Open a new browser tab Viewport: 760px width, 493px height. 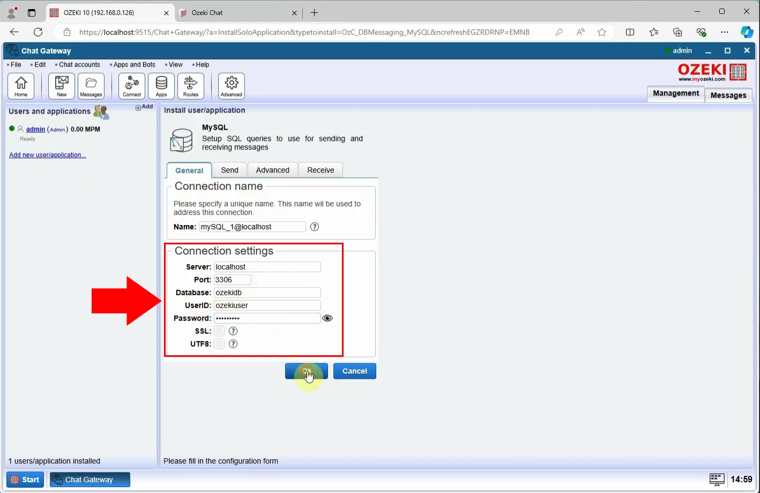click(315, 13)
